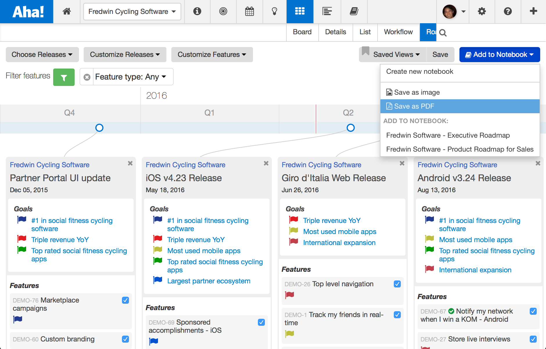Viewport: 546px width, 349px height.
Task: Expand the Customize Features dropdown
Action: 212,55
